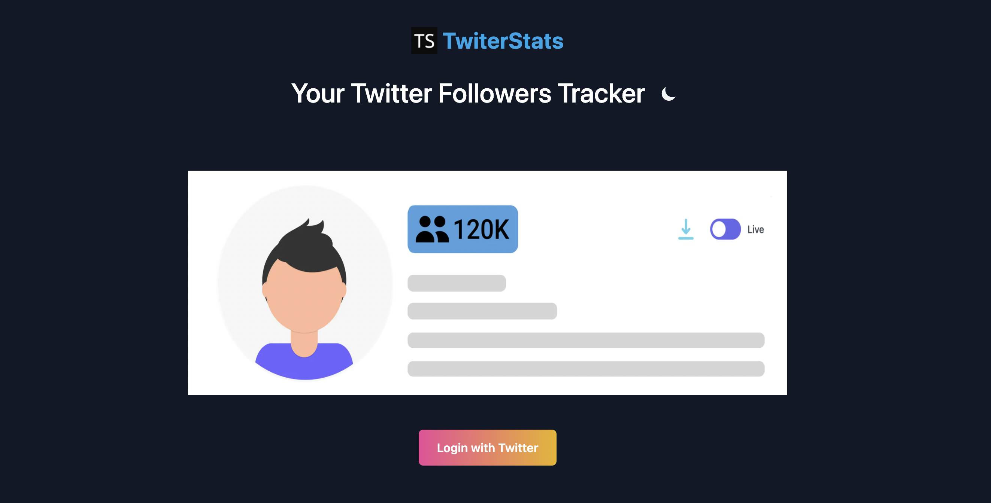Click the shortest gray placeholder bar

(x=457, y=283)
